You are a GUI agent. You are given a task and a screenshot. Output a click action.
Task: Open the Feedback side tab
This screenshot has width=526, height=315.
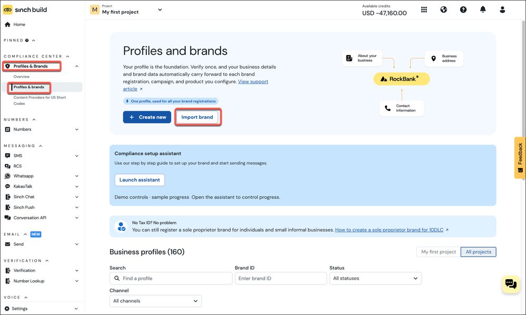pyautogui.click(x=520, y=158)
